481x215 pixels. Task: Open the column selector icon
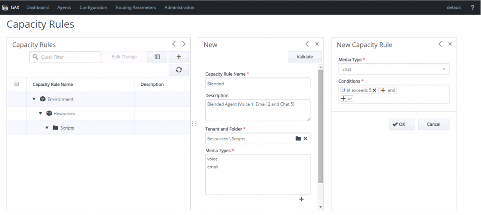(x=157, y=57)
